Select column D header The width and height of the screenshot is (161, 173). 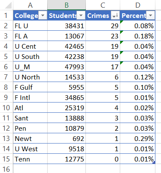pos(138,5)
